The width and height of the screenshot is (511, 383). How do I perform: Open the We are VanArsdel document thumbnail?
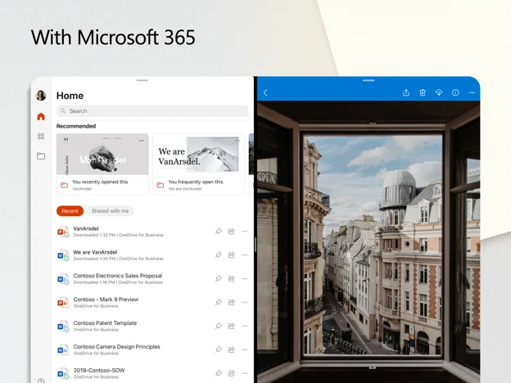pos(198,154)
